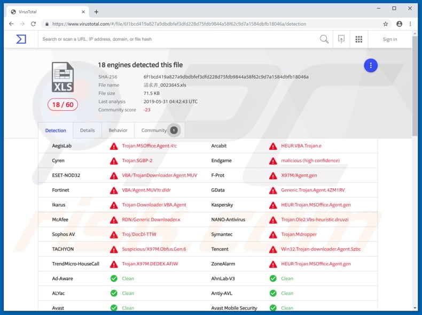Select the VirusTotal browser tab
This screenshot has width=422, height=315.
(x=48, y=12)
